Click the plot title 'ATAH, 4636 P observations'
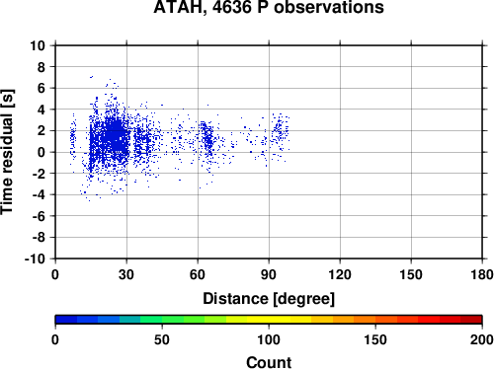 [x=269, y=7]
